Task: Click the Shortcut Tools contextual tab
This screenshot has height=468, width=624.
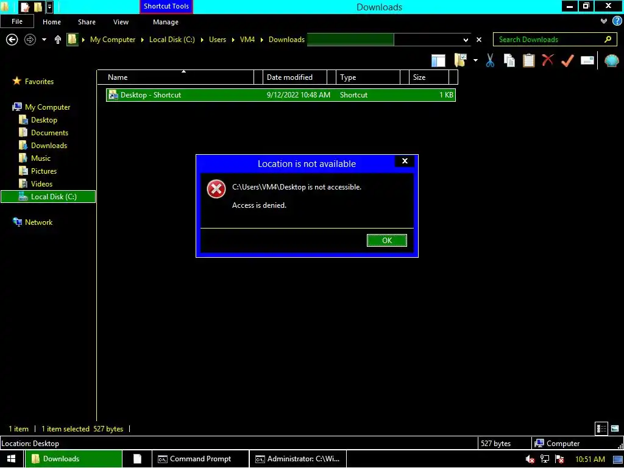Action: 166,6
